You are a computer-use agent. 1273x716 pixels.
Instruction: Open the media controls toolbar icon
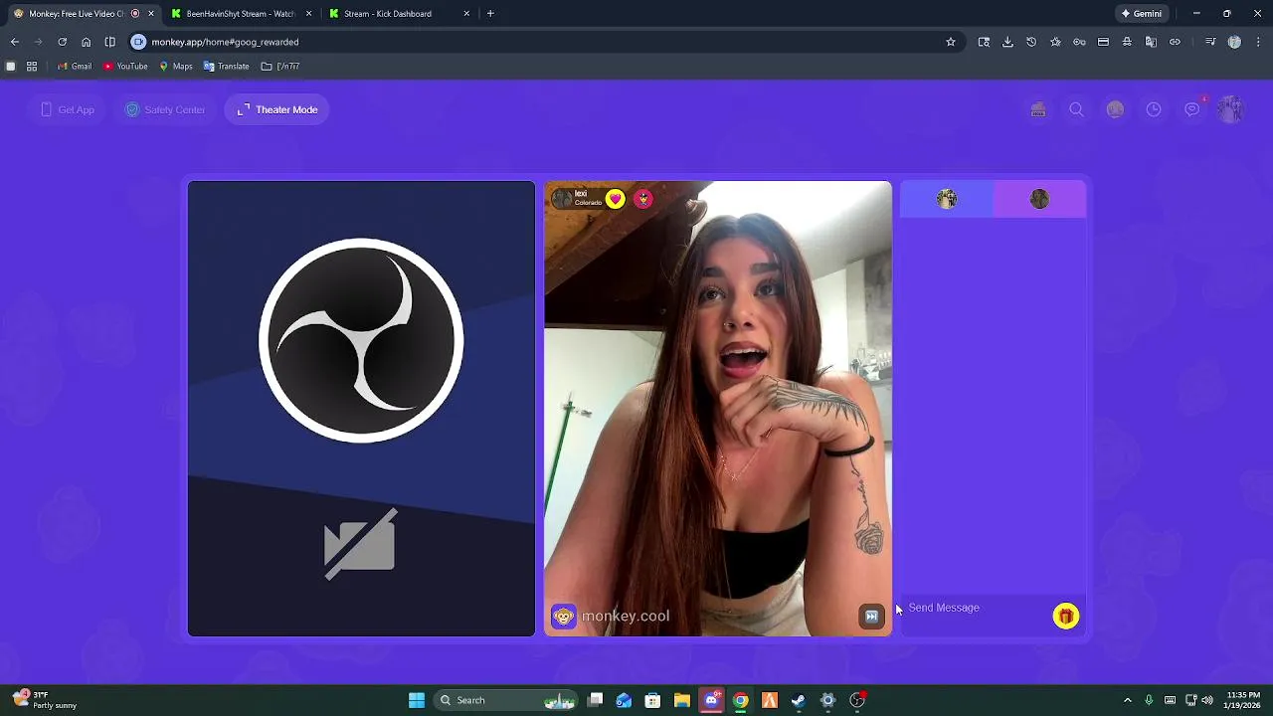click(x=1210, y=42)
